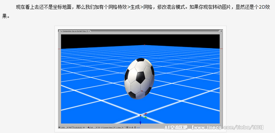Click the blue exposure value +0.0
This screenshot has height=133, width=275.
tap(138, 128)
